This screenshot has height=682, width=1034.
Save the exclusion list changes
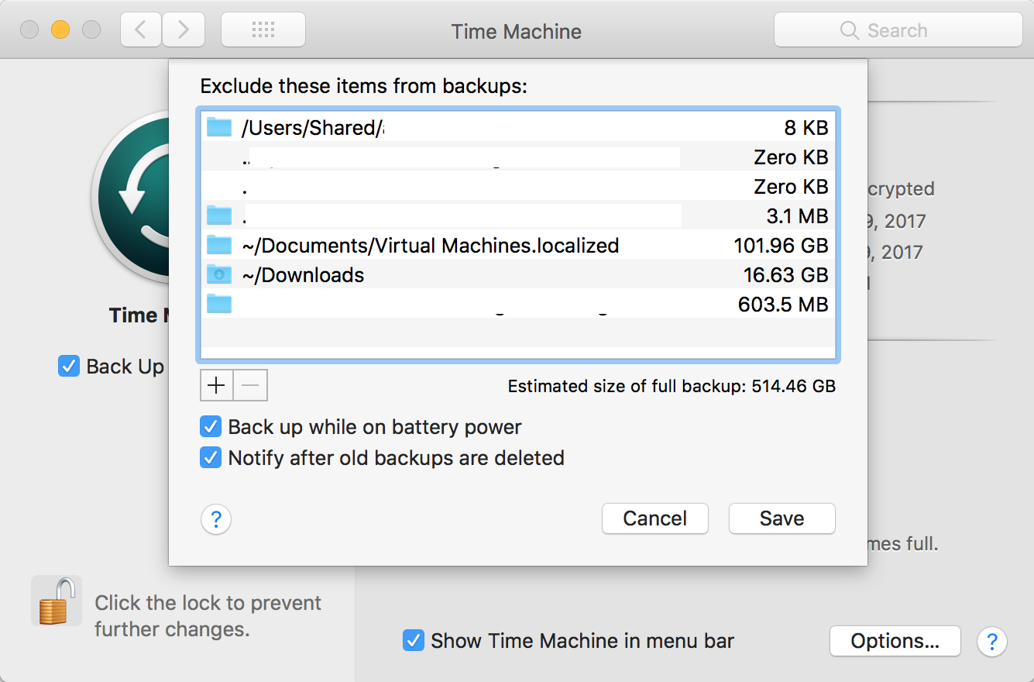(x=782, y=518)
